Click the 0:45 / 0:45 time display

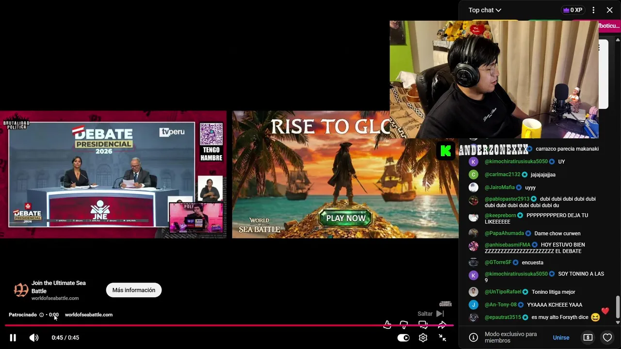[65, 338]
